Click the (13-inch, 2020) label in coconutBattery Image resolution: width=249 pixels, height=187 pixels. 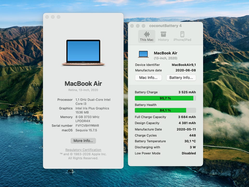pos(165,58)
